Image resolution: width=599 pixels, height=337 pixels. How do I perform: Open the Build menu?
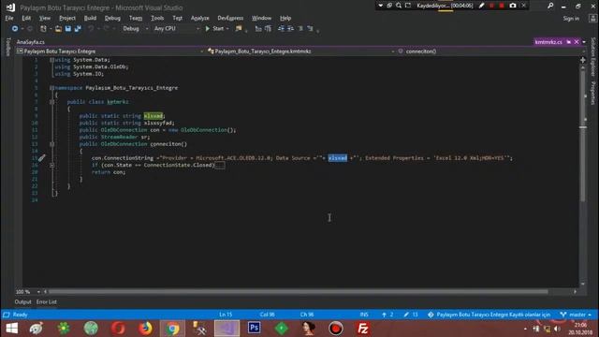90,18
